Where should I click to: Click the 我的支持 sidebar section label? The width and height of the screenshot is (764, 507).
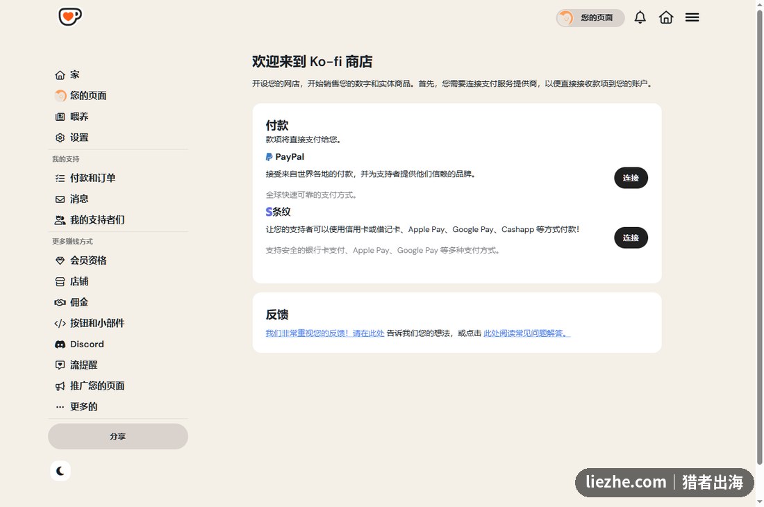(66, 159)
